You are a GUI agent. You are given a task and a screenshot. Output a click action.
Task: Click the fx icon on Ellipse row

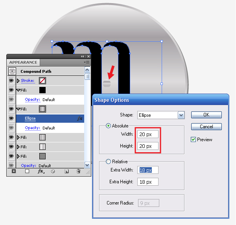(80, 118)
